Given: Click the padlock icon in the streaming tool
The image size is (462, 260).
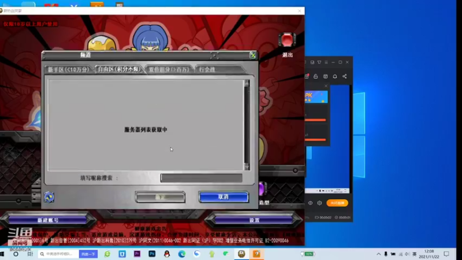Looking at the screenshot, I should tap(315, 76).
